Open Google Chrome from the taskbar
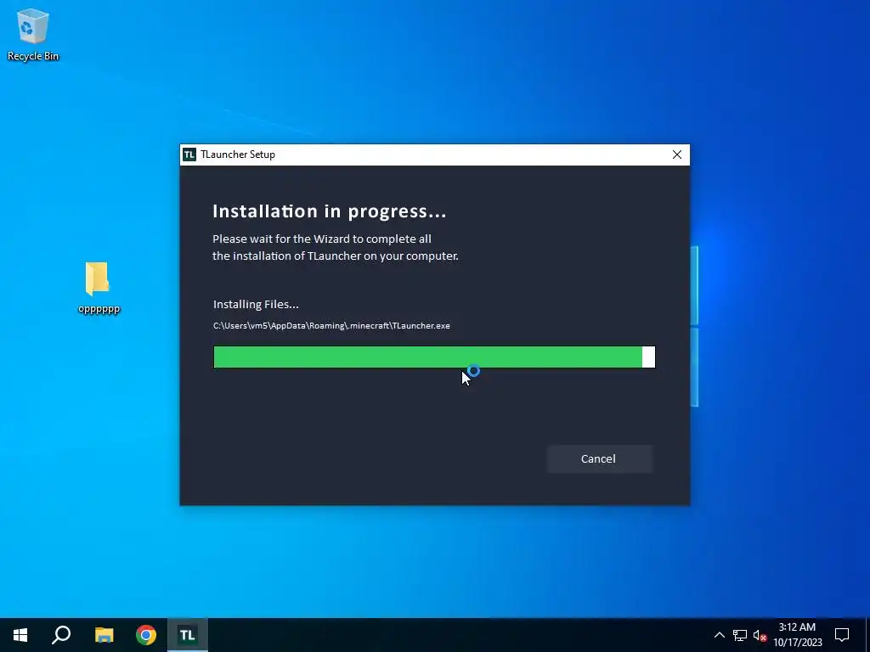The height and width of the screenshot is (652, 870). (146, 635)
